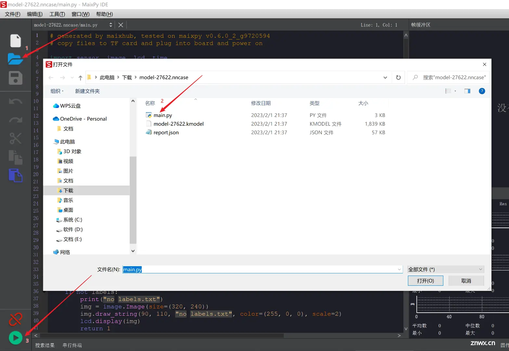
Task: Open the 组织 dropdown menu
Action: pos(57,91)
